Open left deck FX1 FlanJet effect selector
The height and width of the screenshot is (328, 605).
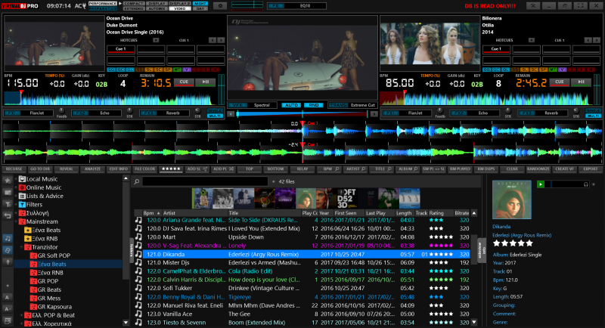point(30,113)
